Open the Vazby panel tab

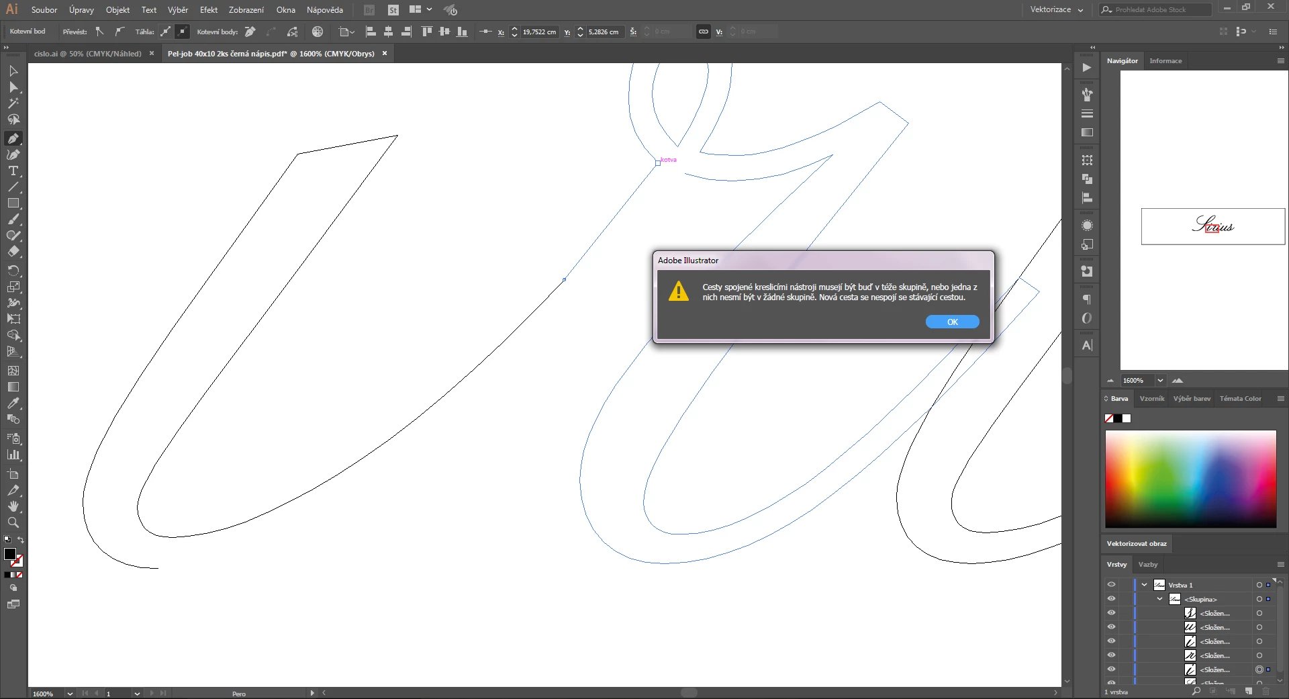pyautogui.click(x=1148, y=565)
